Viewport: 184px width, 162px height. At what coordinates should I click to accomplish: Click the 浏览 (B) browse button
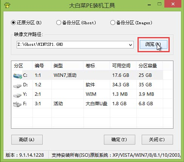coord(153,44)
